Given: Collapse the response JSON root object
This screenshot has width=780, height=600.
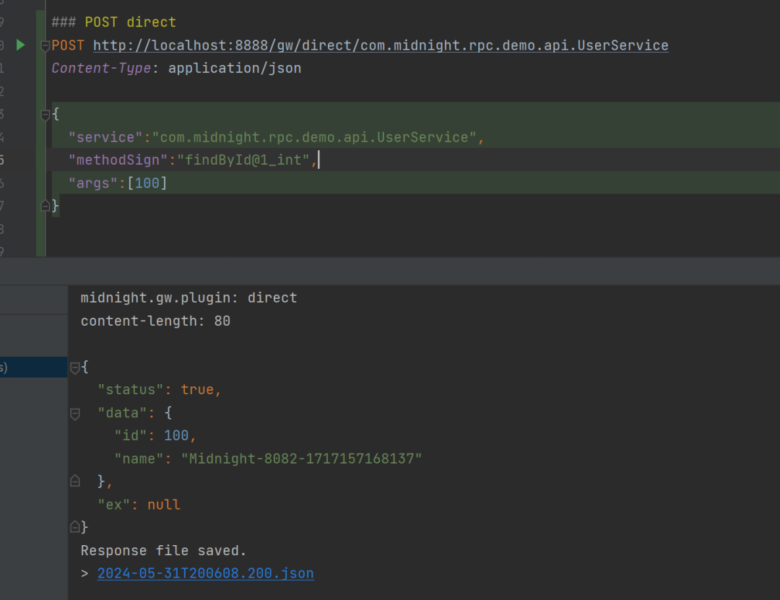Looking at the screenshot, I should [75, 368].
